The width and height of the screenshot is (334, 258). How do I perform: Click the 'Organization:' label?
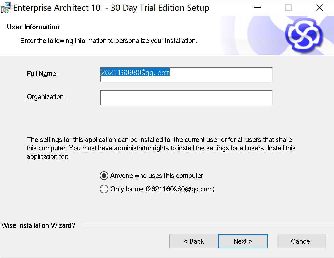46,97
